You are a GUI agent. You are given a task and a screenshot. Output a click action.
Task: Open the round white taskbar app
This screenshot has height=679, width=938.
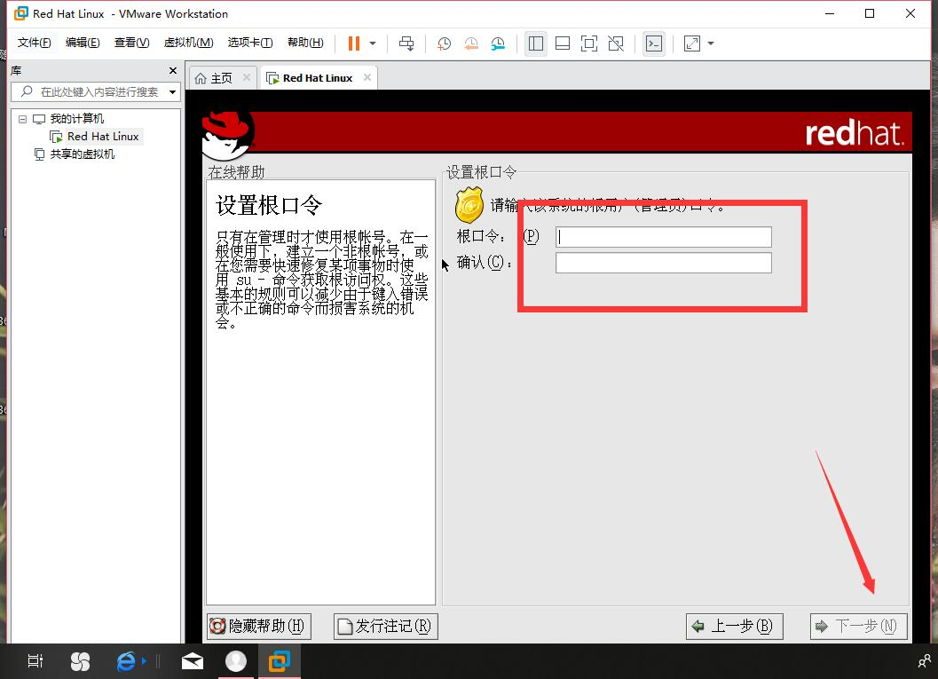pos(236,661)
